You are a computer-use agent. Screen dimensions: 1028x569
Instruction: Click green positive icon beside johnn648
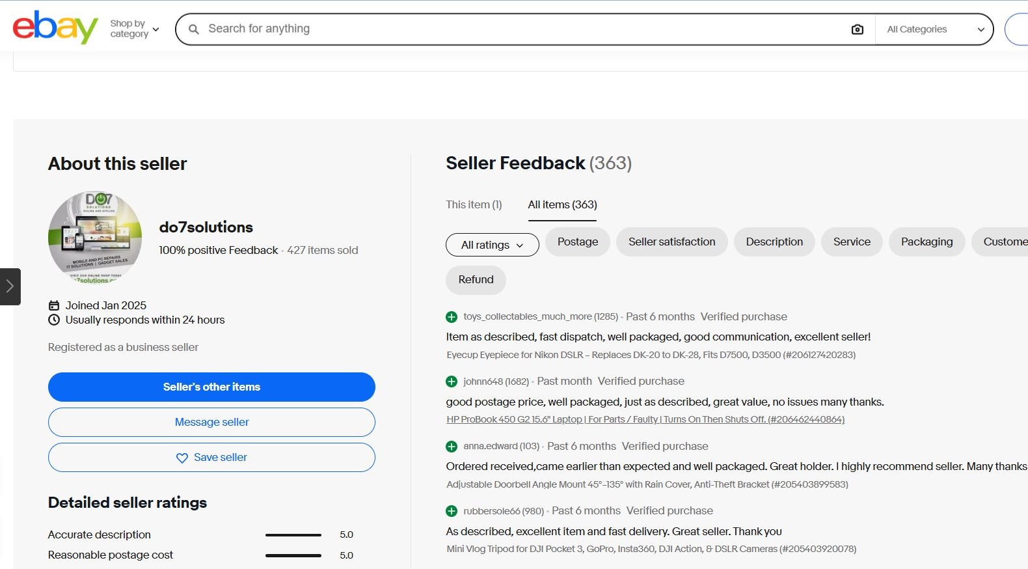click(x=452, y=382)
